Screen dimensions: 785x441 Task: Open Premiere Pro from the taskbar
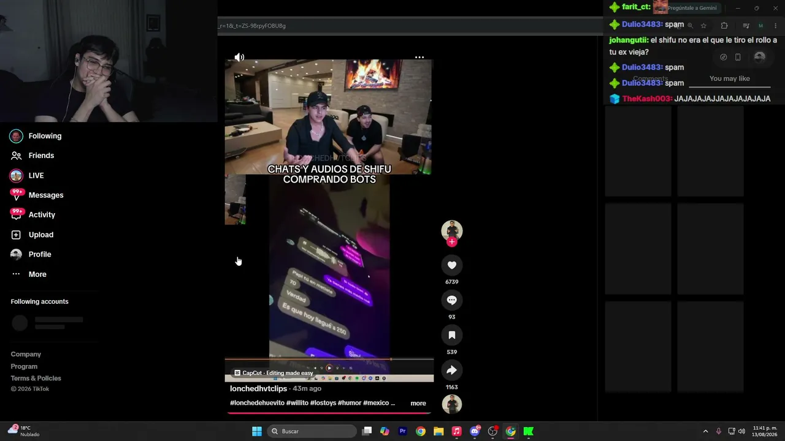point(402,431)
